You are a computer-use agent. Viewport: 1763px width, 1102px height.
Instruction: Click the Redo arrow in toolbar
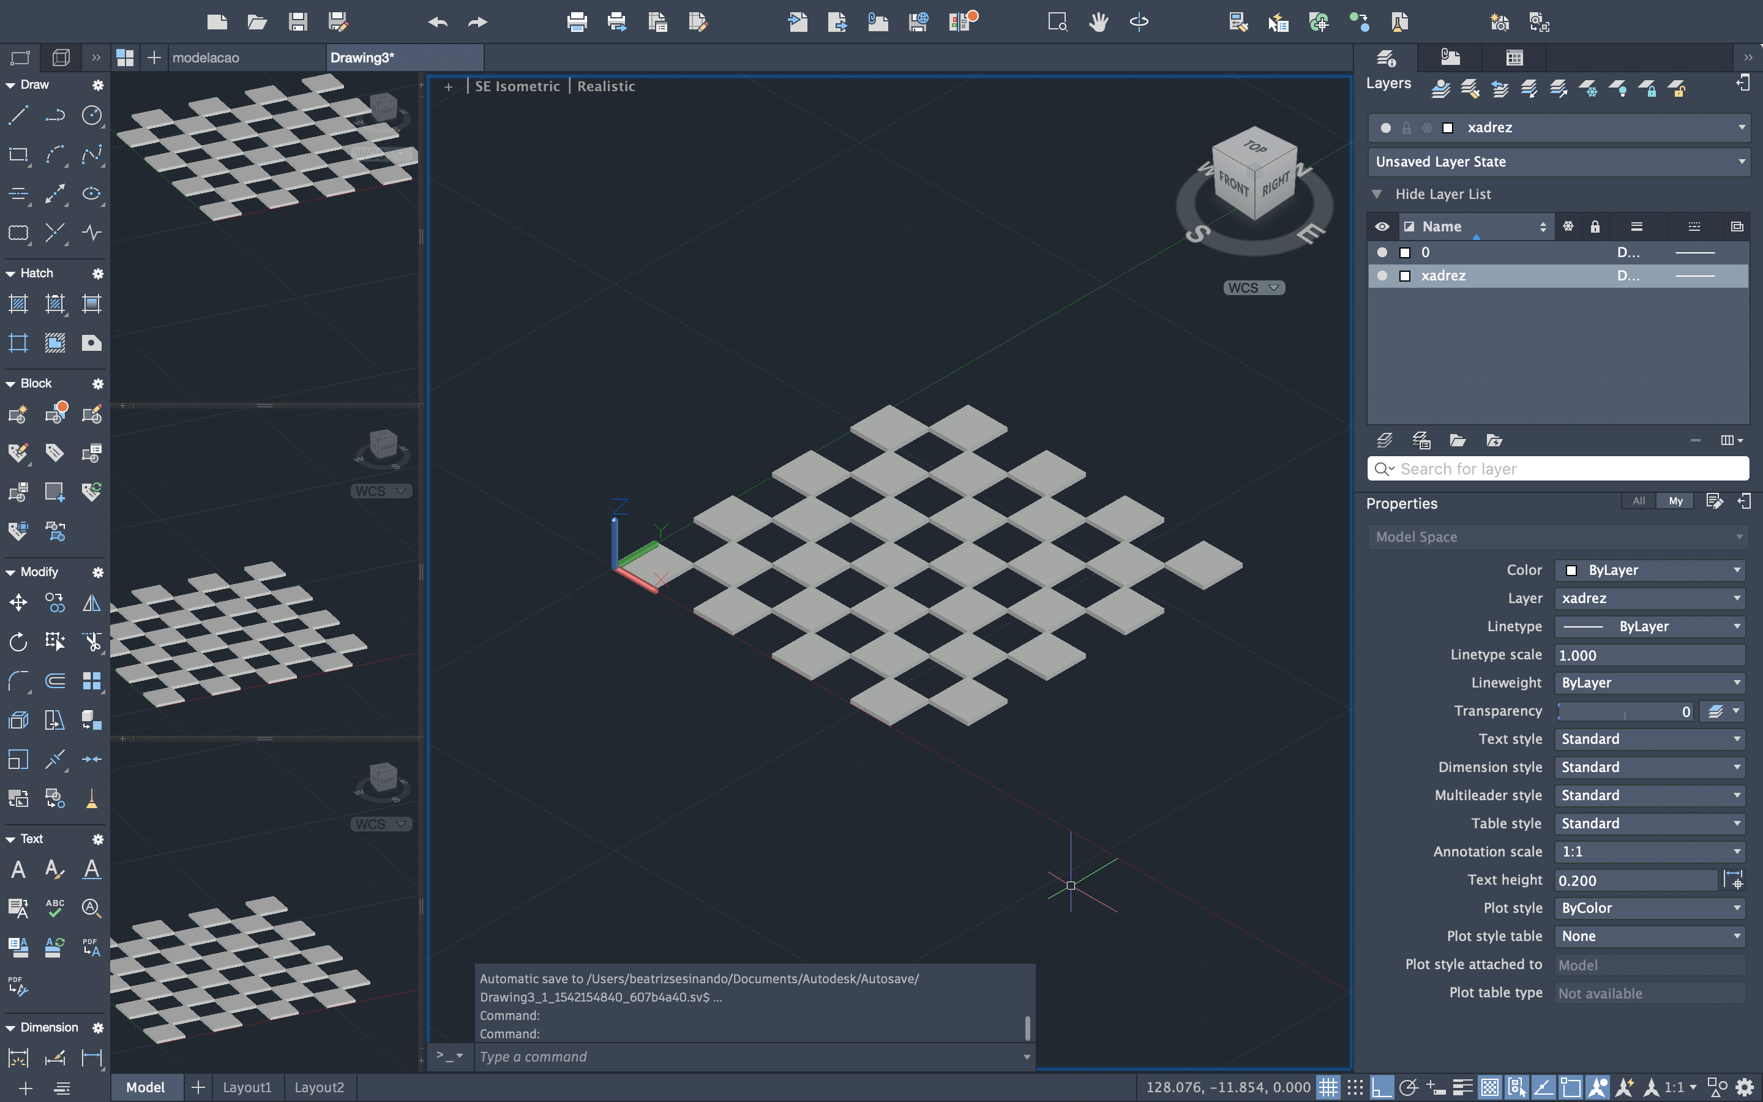click(478, 22)
